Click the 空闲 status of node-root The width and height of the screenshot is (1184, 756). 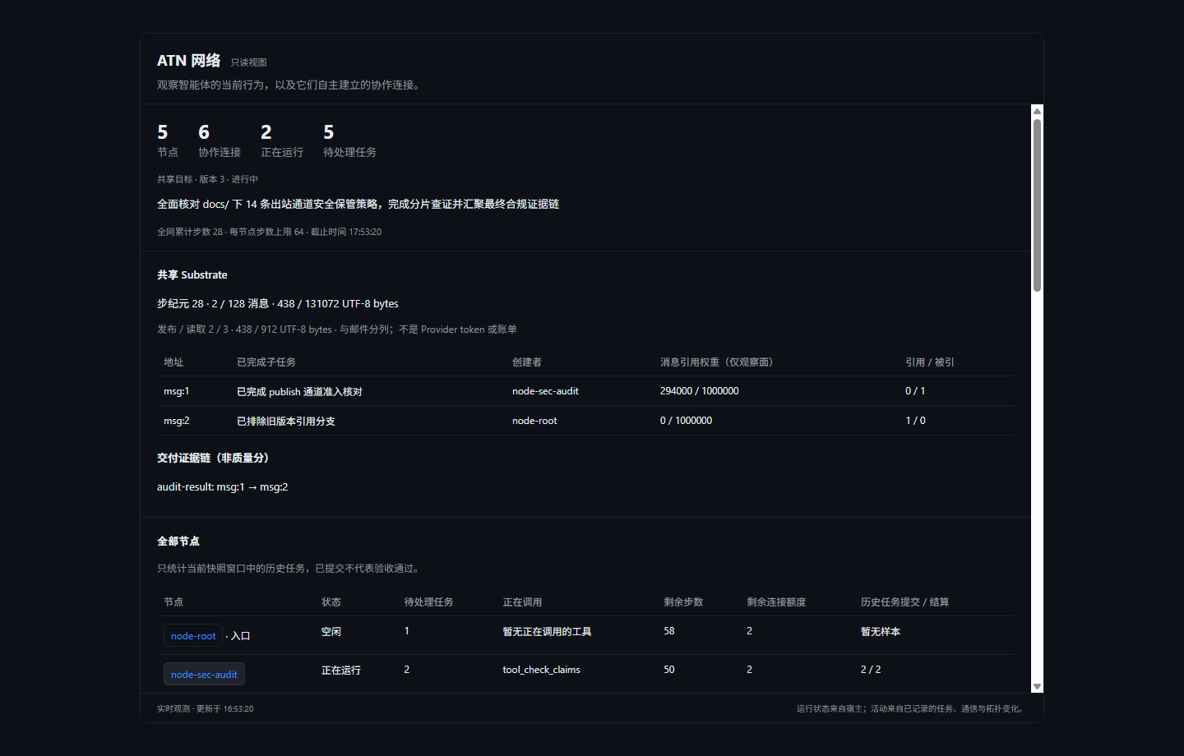(x=331, y=632)
